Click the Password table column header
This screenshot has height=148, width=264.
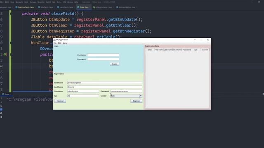click(x=186, y=50)
